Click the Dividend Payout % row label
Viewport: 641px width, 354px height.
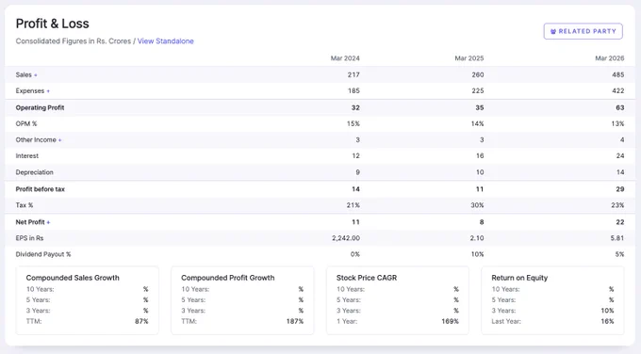click(x=43, y=254)
